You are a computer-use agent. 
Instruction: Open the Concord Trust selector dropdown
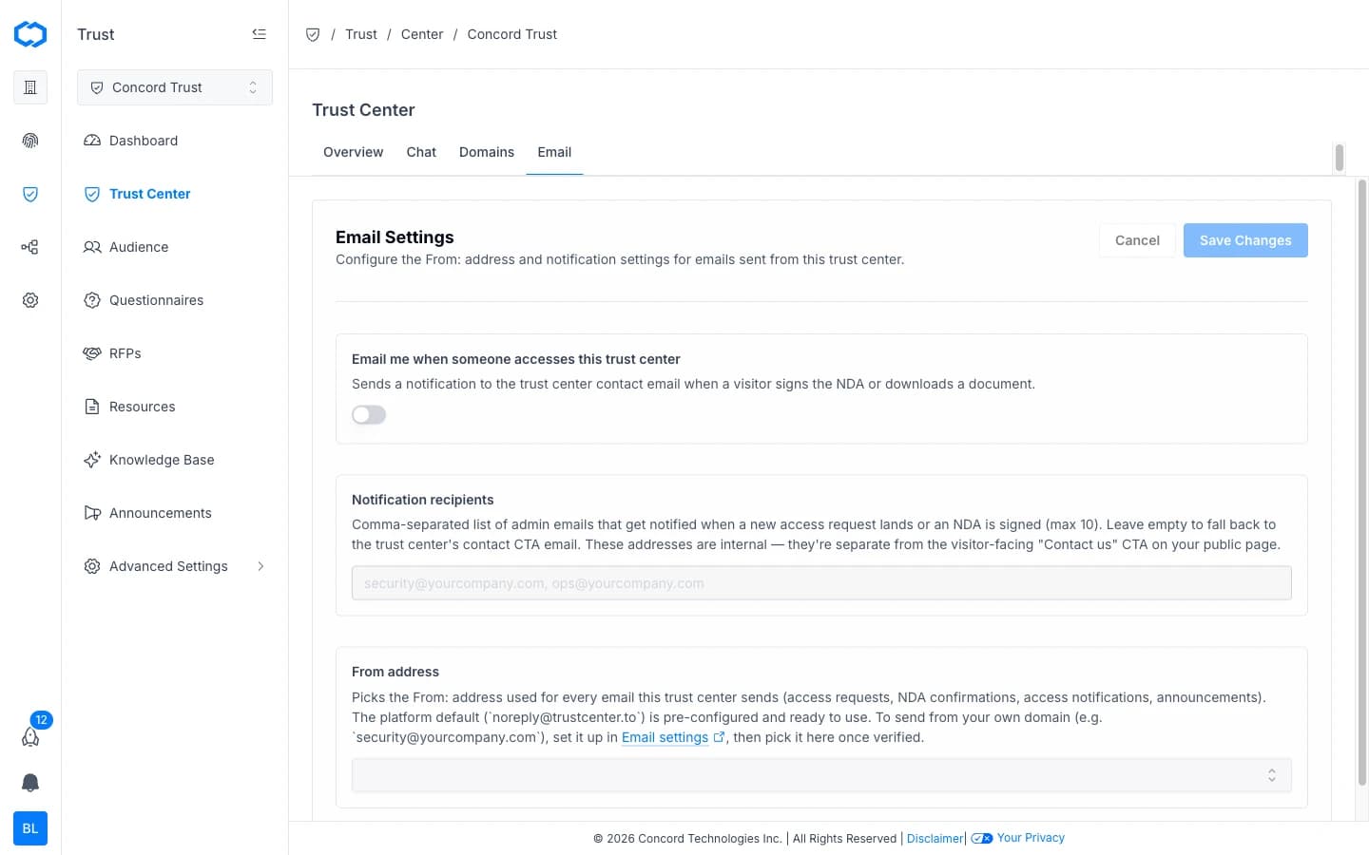(x=175, y=87)
